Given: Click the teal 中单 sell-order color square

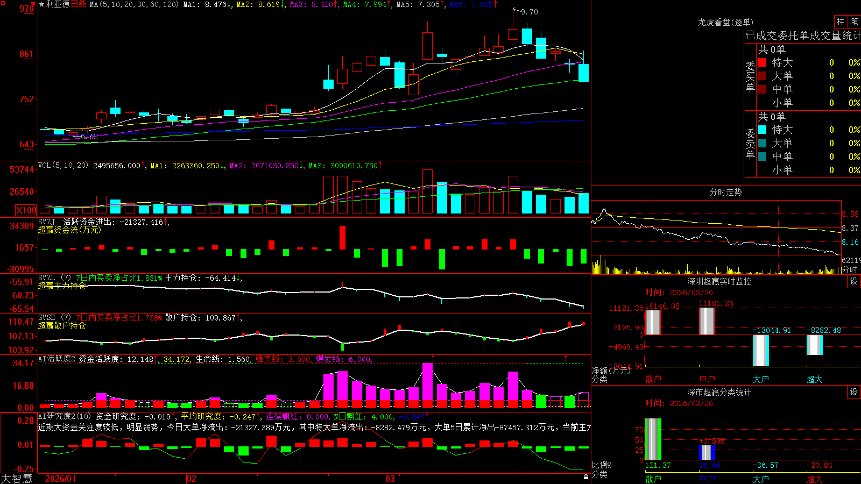Looking at the screenshot, I should [x=762, y=156].
